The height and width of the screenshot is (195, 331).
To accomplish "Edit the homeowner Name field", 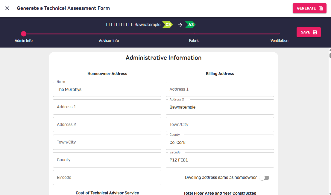I will [x=107, y=89].
